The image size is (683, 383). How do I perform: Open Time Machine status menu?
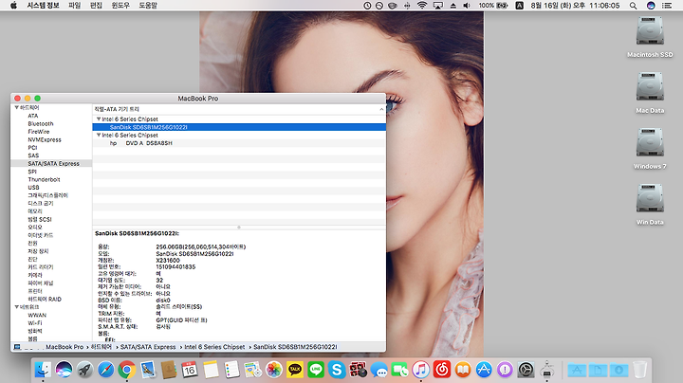click(367, 6)
